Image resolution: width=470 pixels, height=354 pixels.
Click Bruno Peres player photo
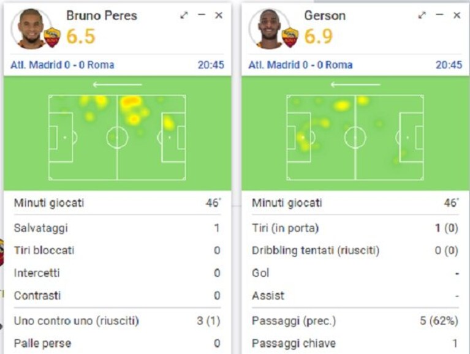tap(30, 28)
